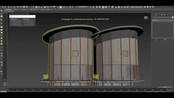The width and height of the screenshot is (174, 98).
Task: Open the Default Shading viewport label menu
Action: pos(25,14)
